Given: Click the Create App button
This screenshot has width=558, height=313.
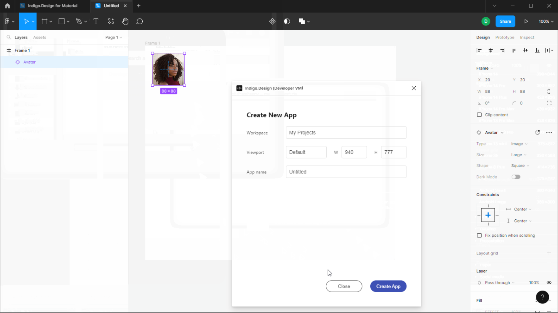Looking at the screenshot, I should 388,286.
